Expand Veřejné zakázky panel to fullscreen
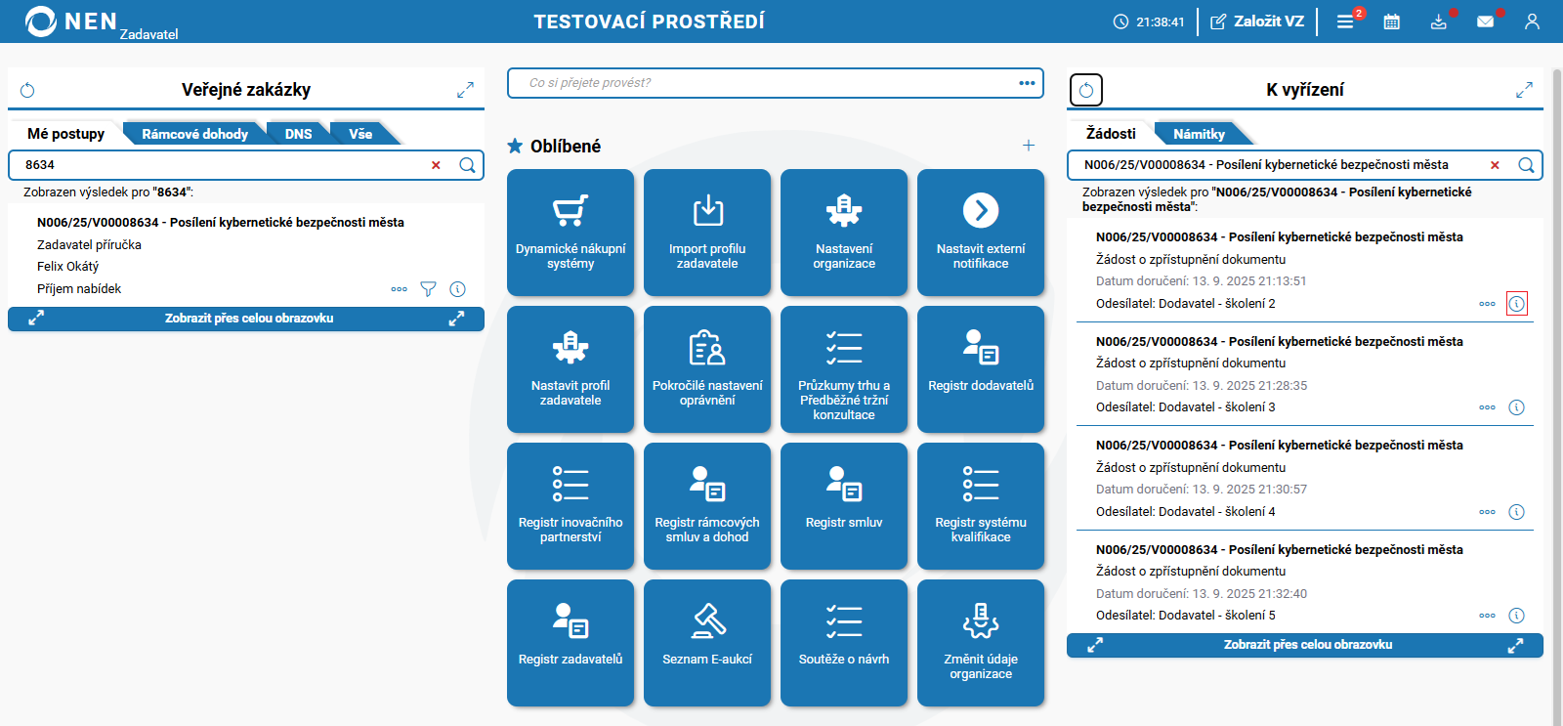This screenshot has width=1563, height=726. [x=465, y=90]
